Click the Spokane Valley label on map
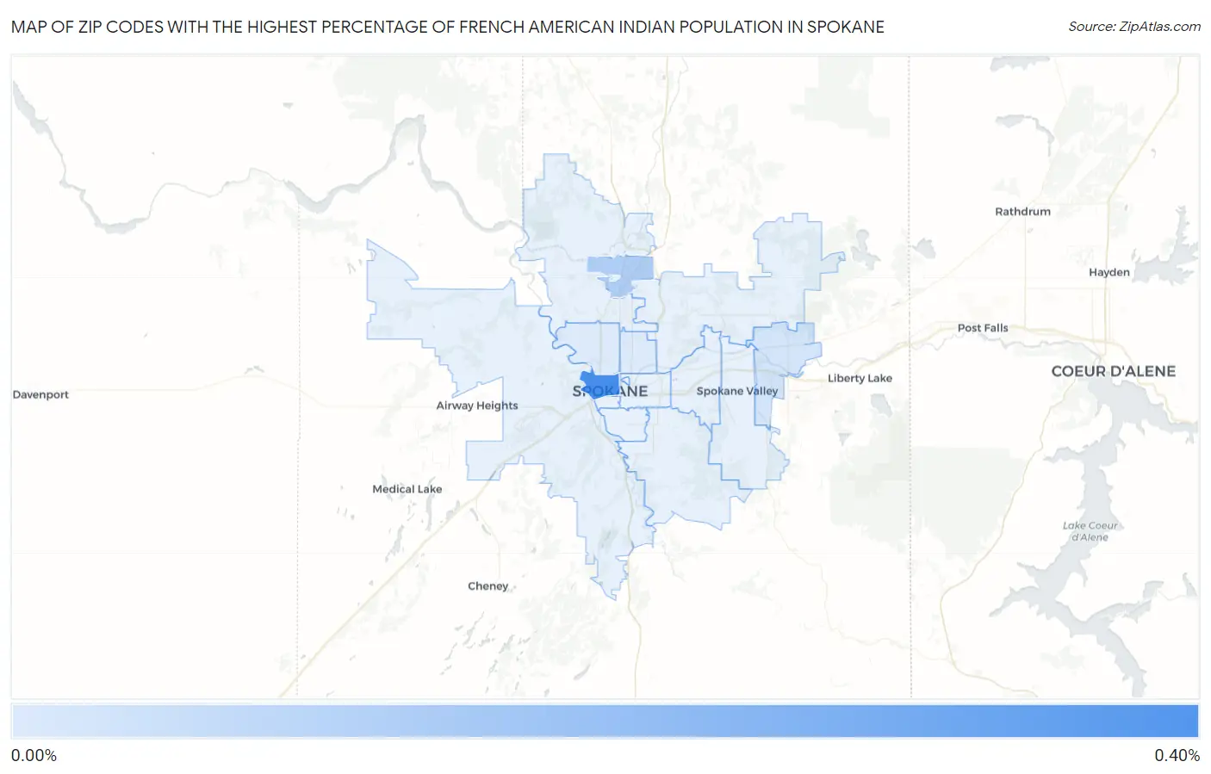The image size is (1211, 774). tap(736, 391)
